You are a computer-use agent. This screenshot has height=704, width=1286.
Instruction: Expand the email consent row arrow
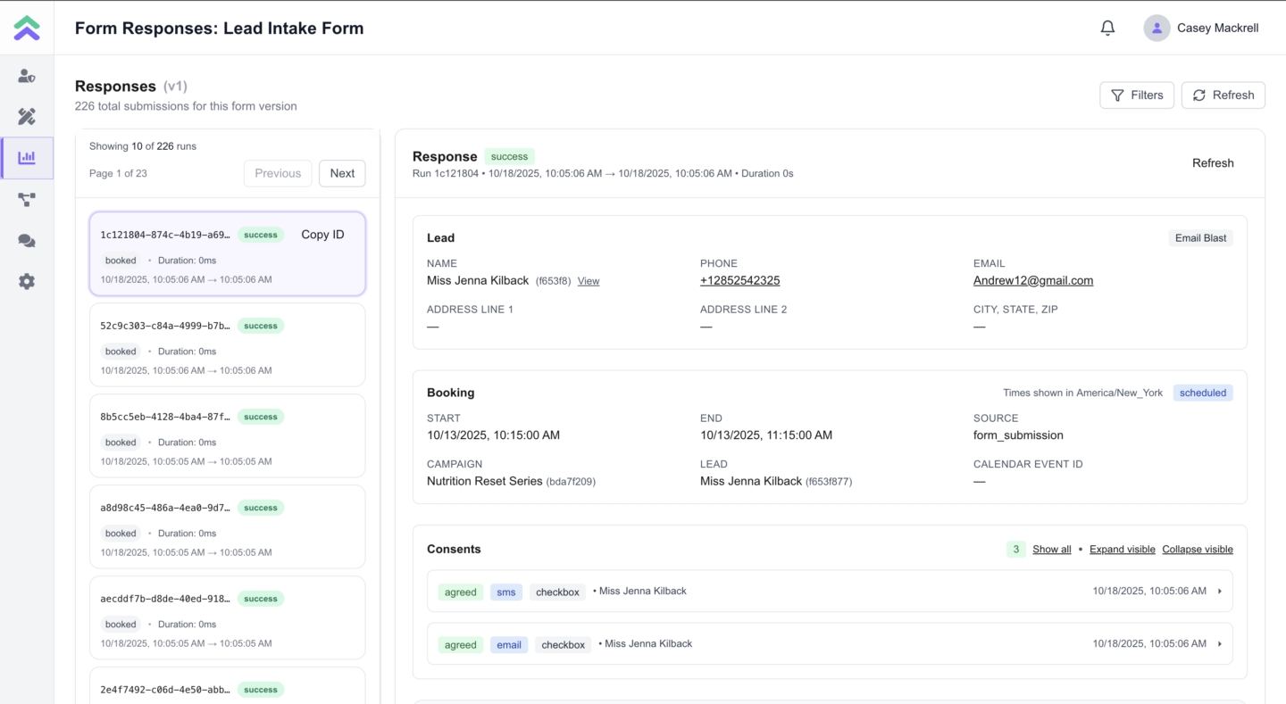pos(1220,643)
